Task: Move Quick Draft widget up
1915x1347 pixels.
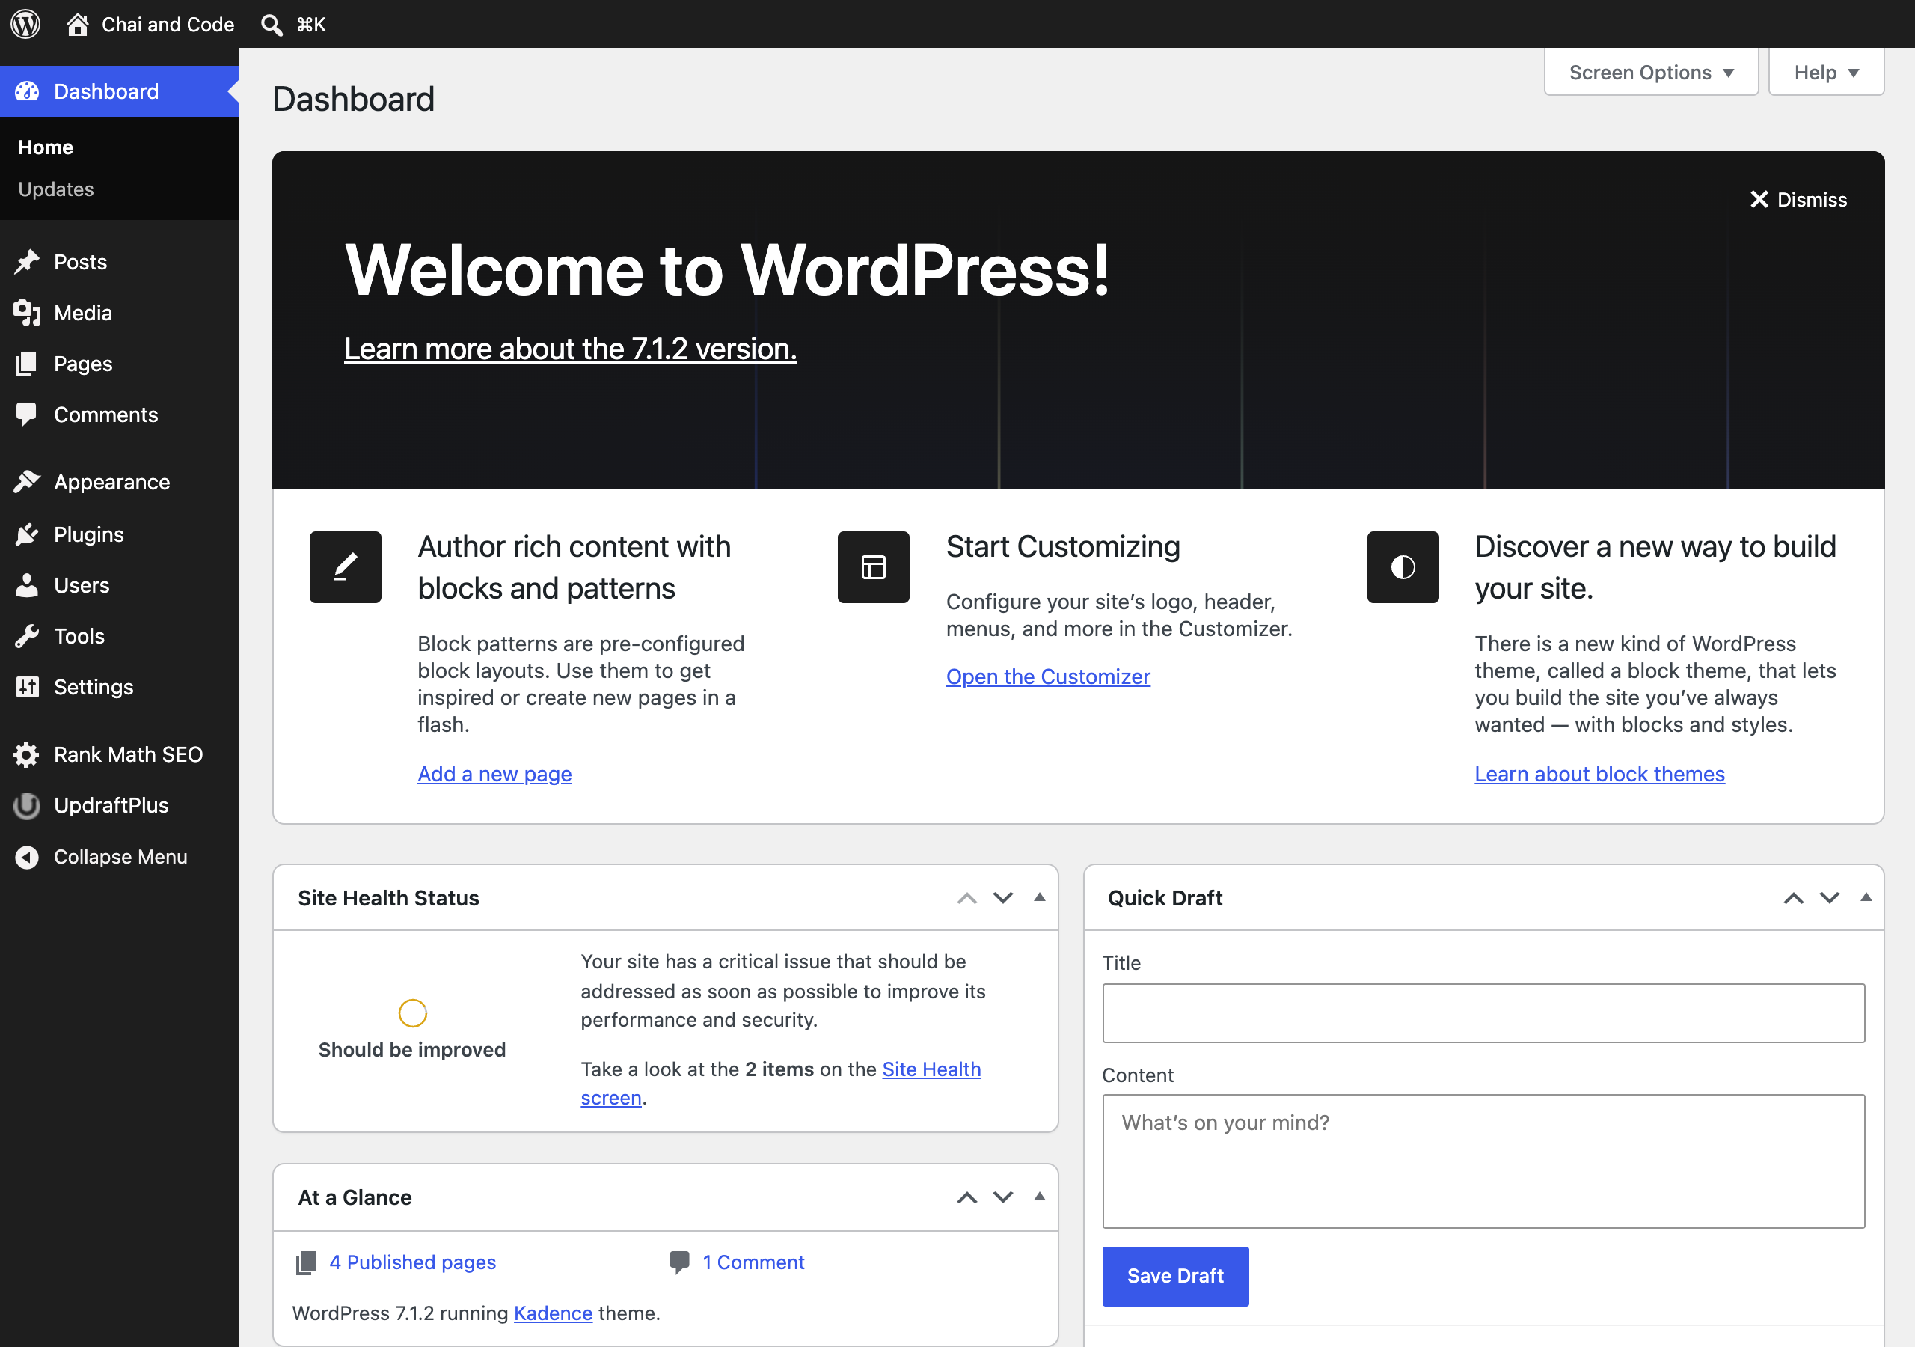Action: [x=1793, y=897]
